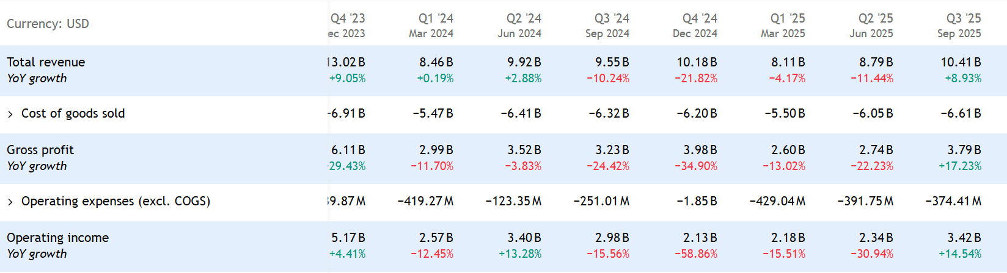Click the 10.18 B total revenue cell
This screenshot has height=273, width=1007.
coord(697,62)
